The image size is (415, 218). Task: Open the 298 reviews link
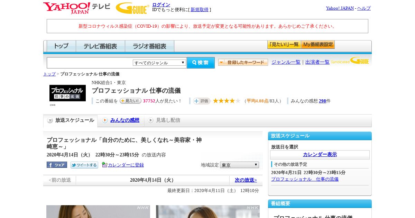coord(322,101)
